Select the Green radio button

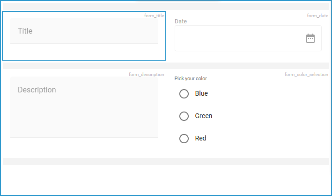[184, 116]
